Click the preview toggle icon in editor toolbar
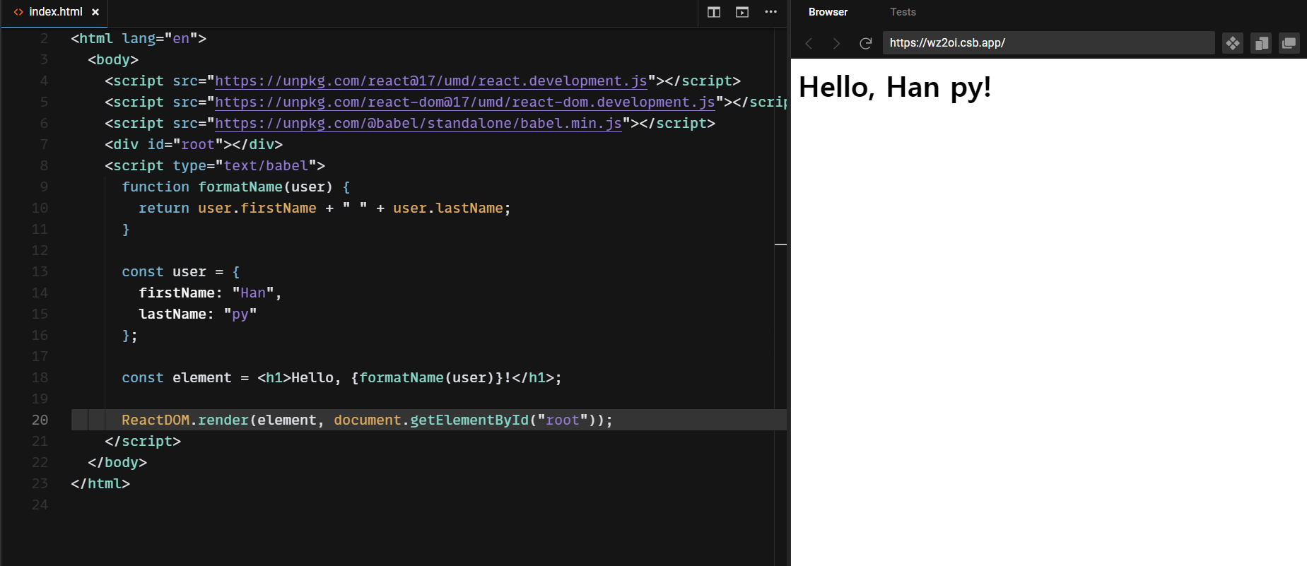This screenshot has height=566, width=1307. coord(742,12)
